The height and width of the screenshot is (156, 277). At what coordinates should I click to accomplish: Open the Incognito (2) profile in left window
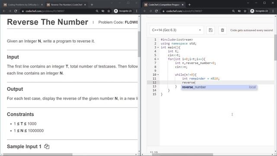click(123, 11)
